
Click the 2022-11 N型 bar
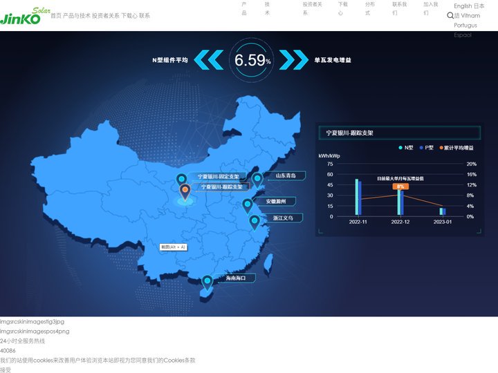(357, 197)
